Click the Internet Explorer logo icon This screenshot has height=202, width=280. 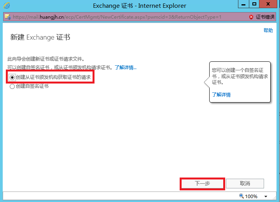[x=7, y=5]
